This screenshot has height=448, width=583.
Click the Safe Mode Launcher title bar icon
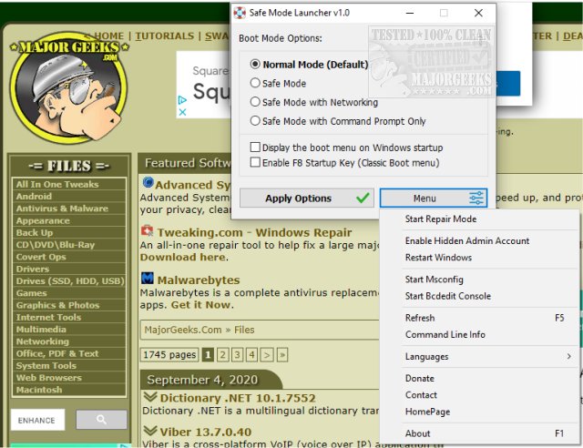click(x=240, y=13)
